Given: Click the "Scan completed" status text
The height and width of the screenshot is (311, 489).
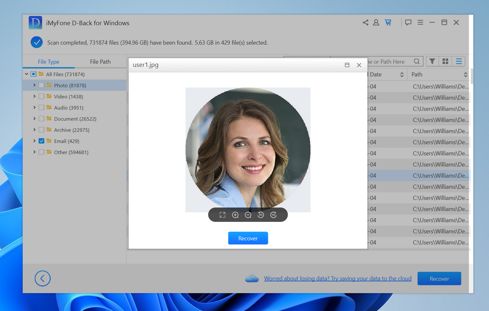Looking at the screenshot, I should [157, 42].
